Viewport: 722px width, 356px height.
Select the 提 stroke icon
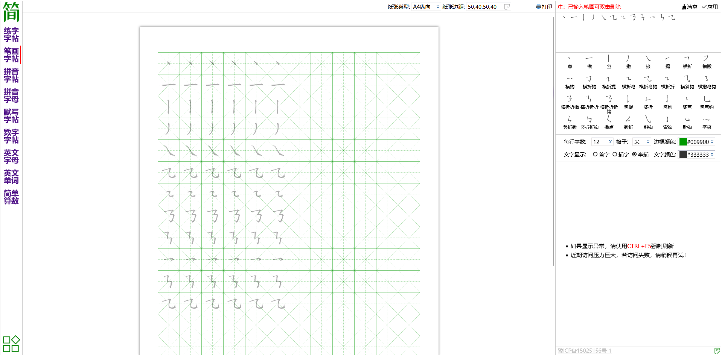point(667,61)
